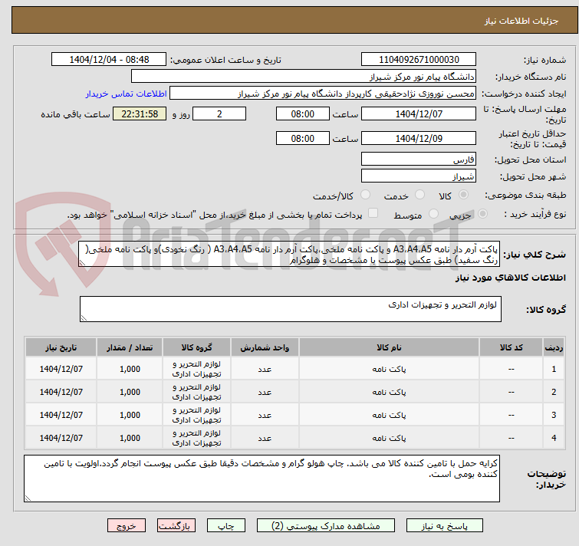The height and width of the screenshot is (546, 579).
Task: Click پاکت نامه in row 4
Action: click(389, 438)
